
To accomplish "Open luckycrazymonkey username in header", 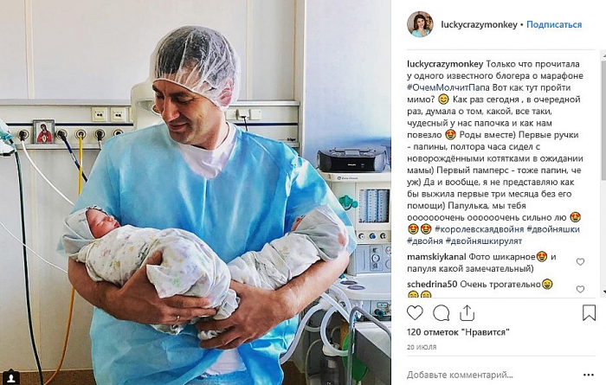I will 479,25.
